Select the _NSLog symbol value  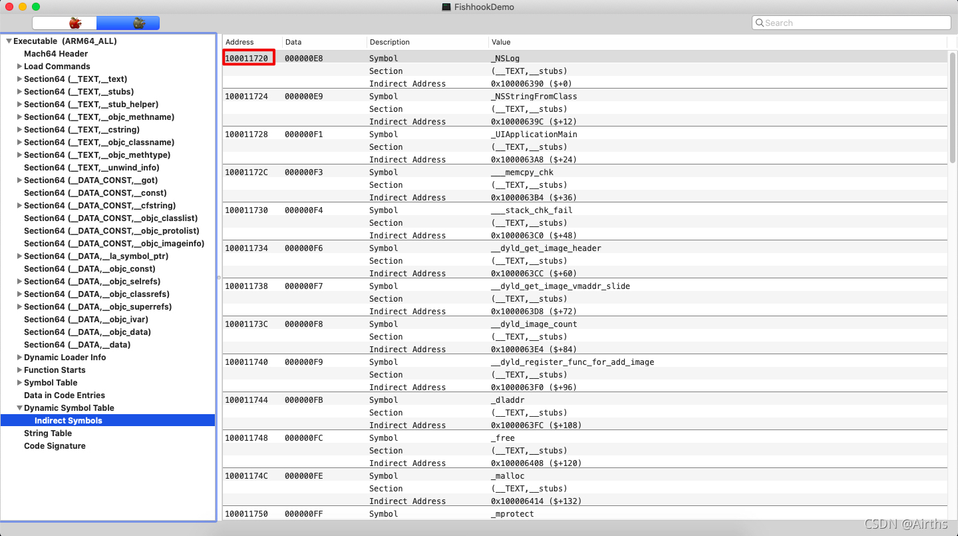505,59
